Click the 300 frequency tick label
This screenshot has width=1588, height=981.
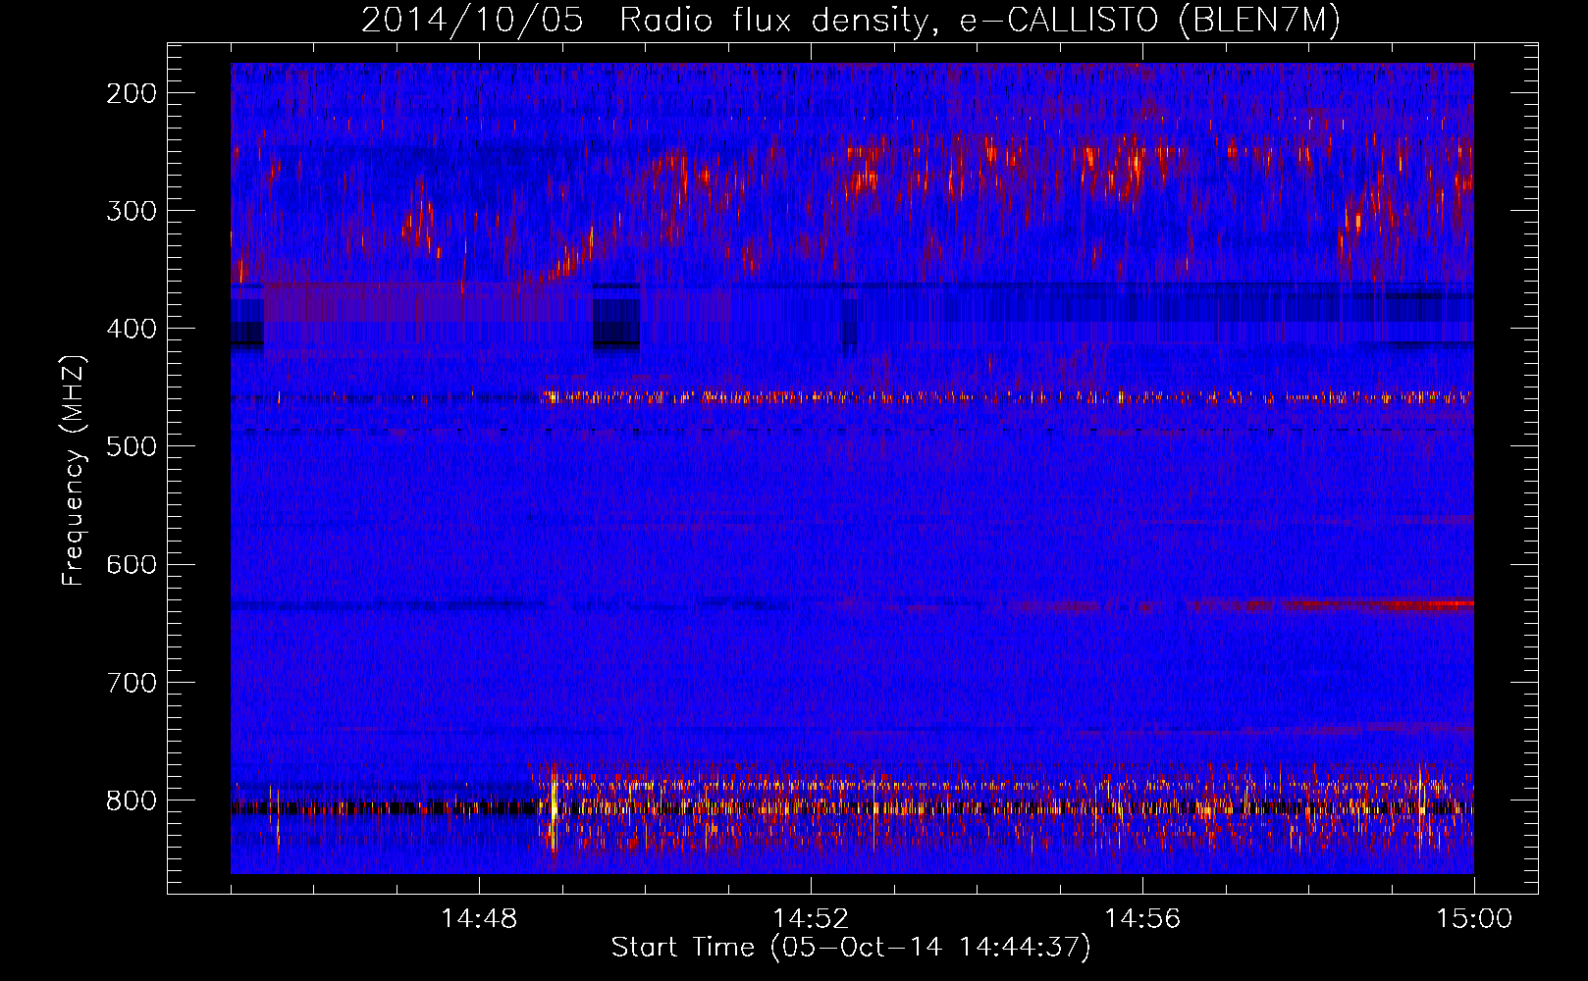pos(132,211)
